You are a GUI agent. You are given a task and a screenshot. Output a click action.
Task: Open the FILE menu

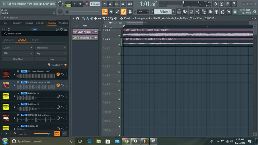[x=3, y=4]
